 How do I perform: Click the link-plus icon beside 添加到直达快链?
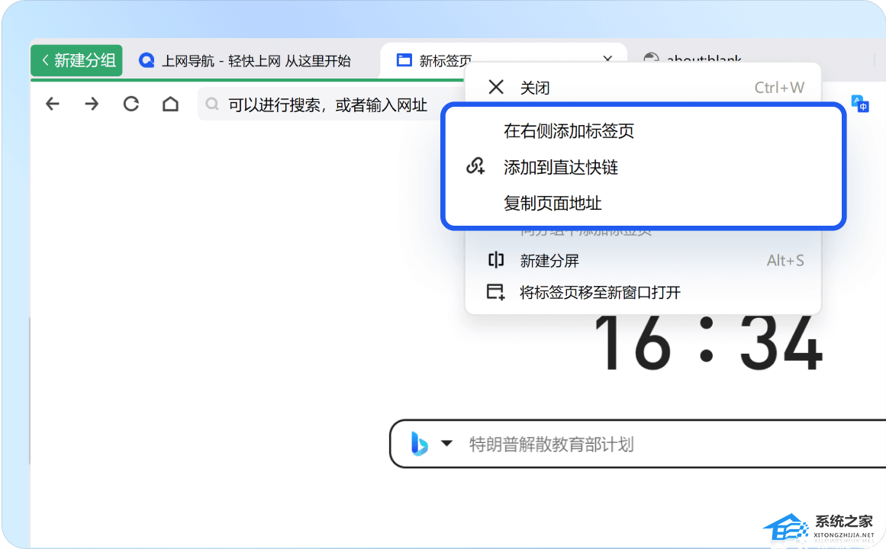pos(475,166)
